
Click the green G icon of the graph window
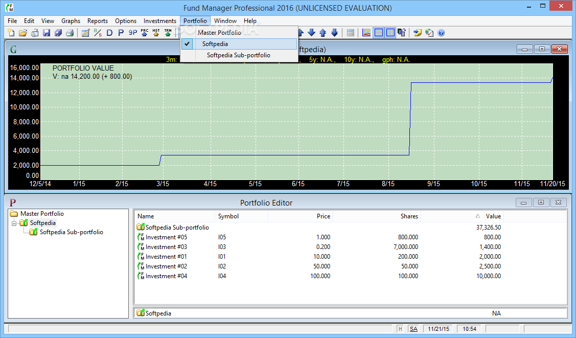(x=13, y=50)
